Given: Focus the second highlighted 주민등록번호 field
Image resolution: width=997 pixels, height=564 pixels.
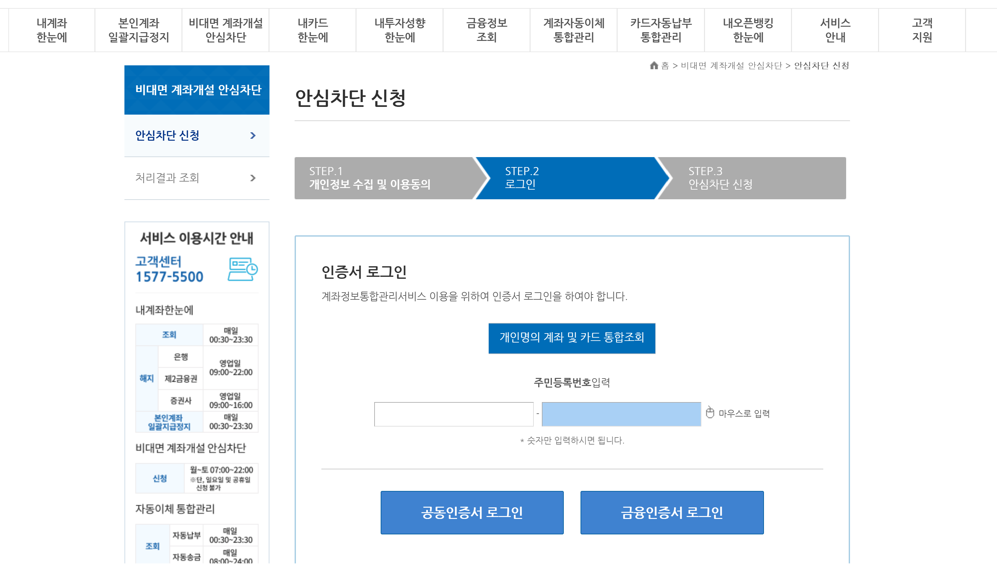Looking at the screenshot, I should click(x=621, y=414).
